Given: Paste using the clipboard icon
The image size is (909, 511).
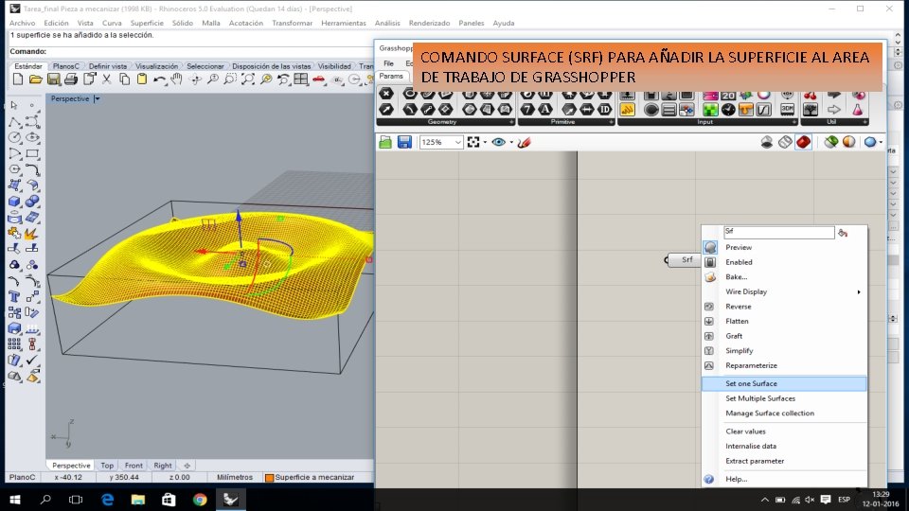Looking at the screenshot, I should (x=142, y=79).
